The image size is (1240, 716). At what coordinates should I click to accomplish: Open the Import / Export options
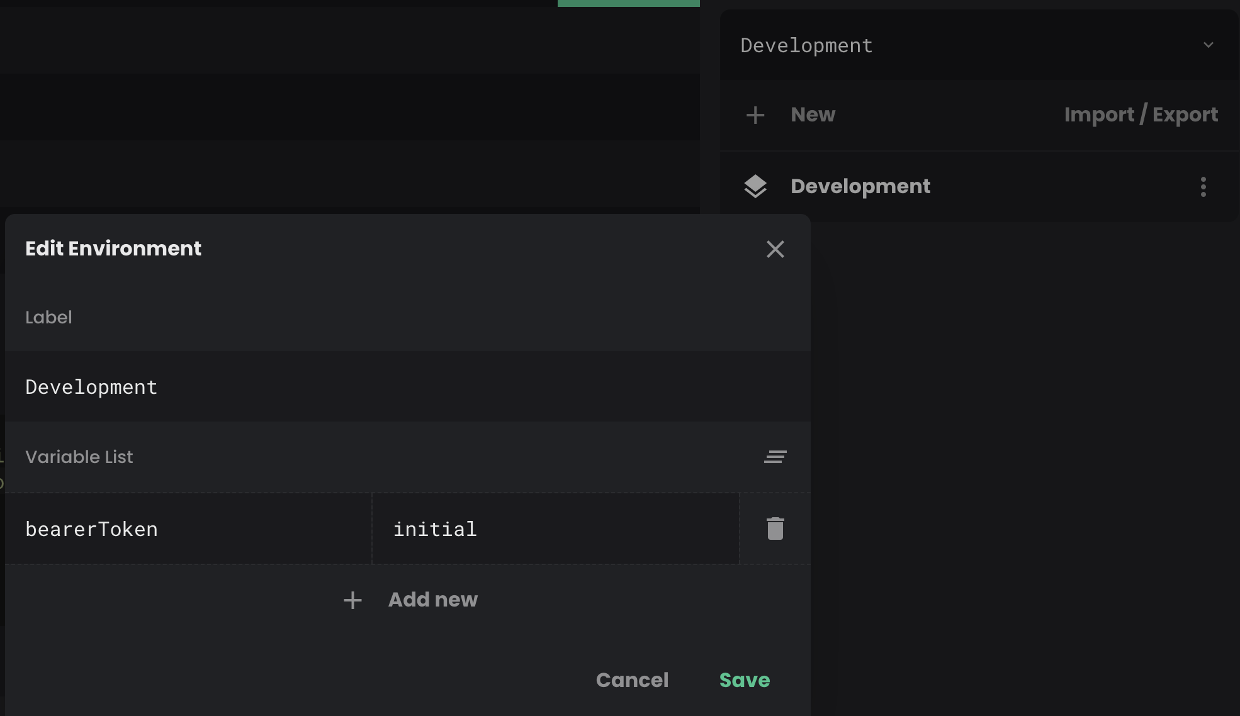[x=1141, y=115]
